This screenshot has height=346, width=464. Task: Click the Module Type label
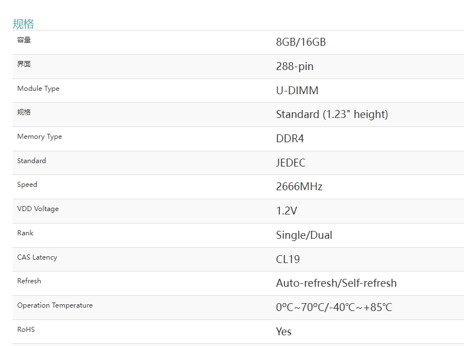[x=38, y=89]
